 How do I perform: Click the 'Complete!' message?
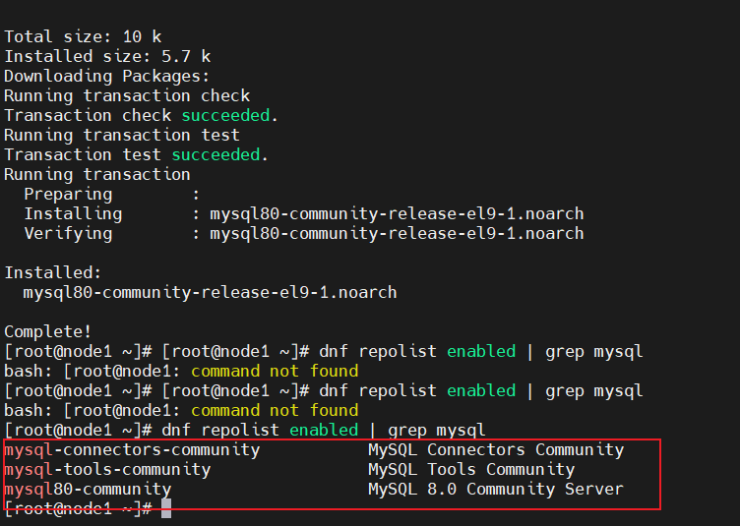(47, 331)
